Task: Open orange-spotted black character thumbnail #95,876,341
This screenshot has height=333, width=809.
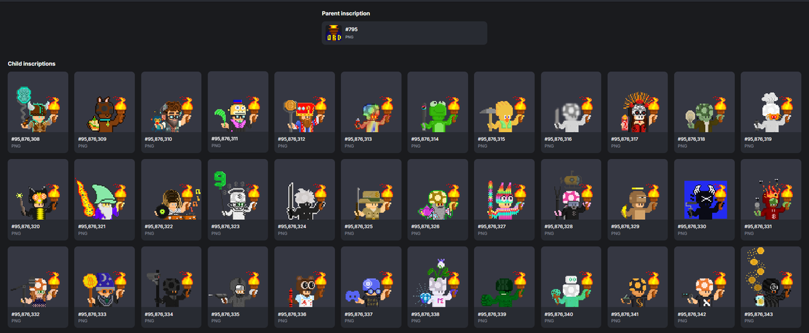Action: 638,277
